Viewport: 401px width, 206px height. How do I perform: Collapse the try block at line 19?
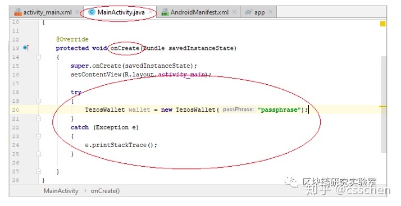click(x=39, y=101)
